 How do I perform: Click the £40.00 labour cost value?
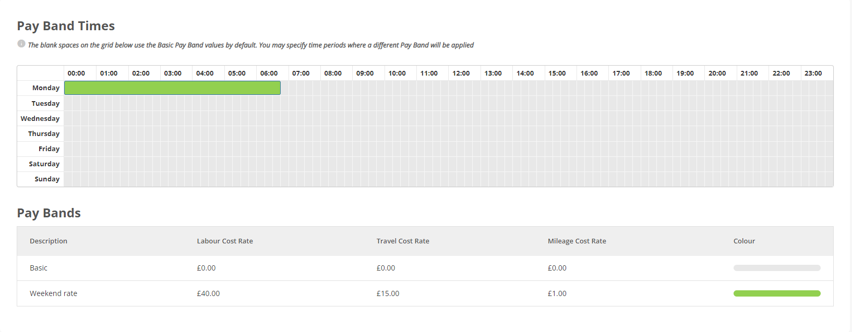click(208, 293)
